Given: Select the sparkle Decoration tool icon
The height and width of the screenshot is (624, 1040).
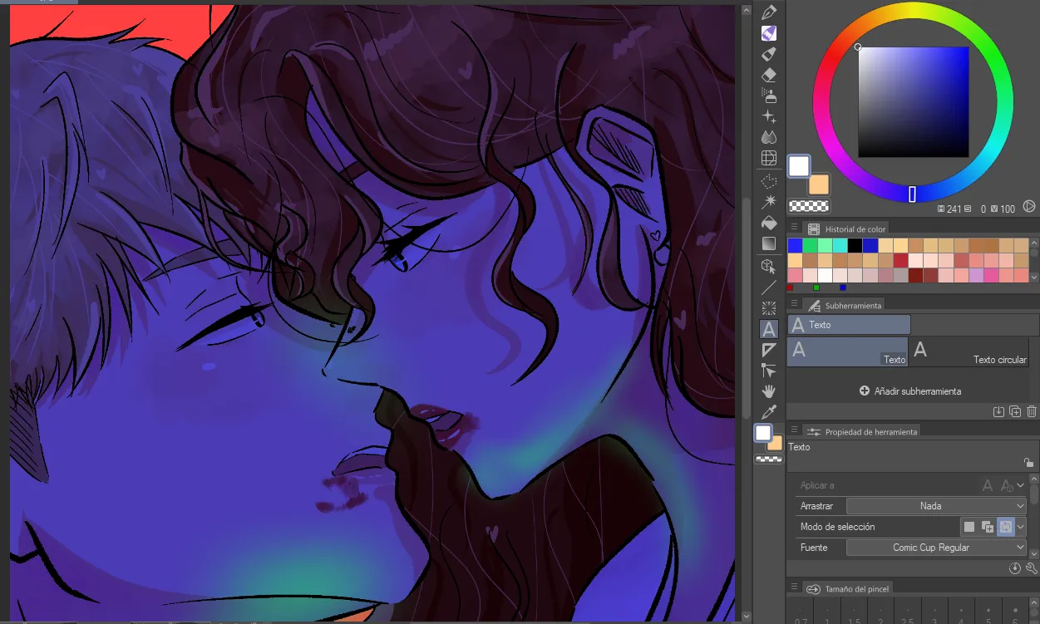Looking at the screenshot, I should pos(769,116).
